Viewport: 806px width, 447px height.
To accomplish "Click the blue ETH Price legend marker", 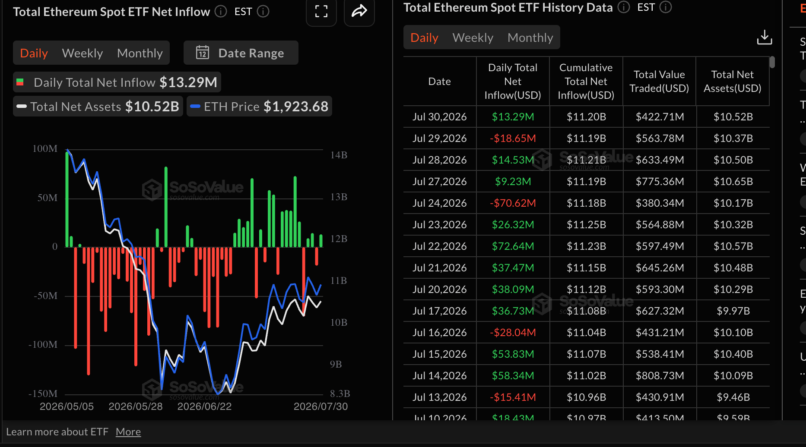I will click(x=195, y=106).
